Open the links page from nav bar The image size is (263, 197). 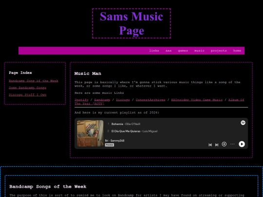[x=154, y=51]
